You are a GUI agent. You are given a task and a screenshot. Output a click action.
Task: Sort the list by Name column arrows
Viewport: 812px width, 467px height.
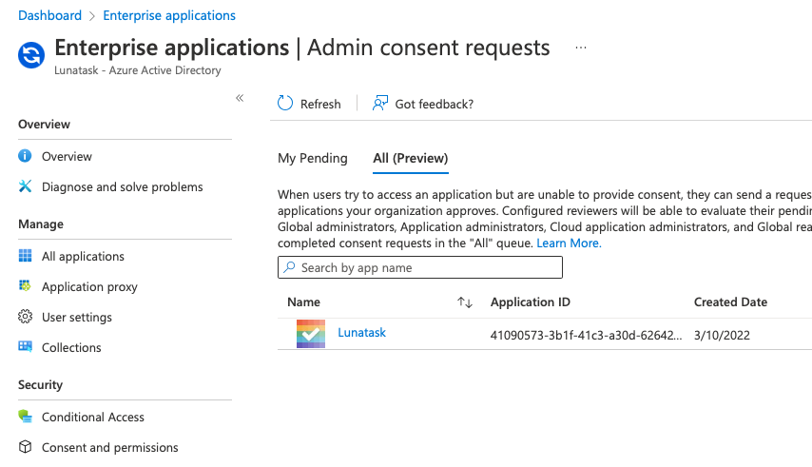(x=465, y=302)
